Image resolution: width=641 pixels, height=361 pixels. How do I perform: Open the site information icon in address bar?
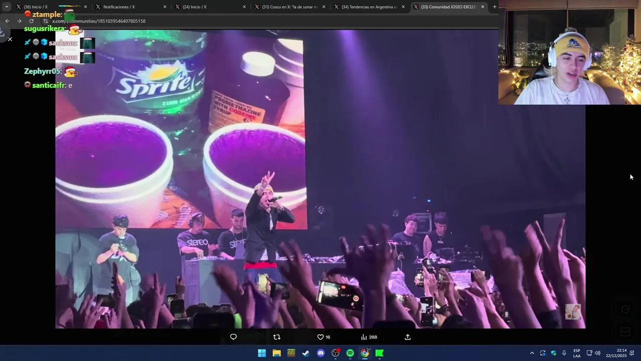[x=46, y=21]
